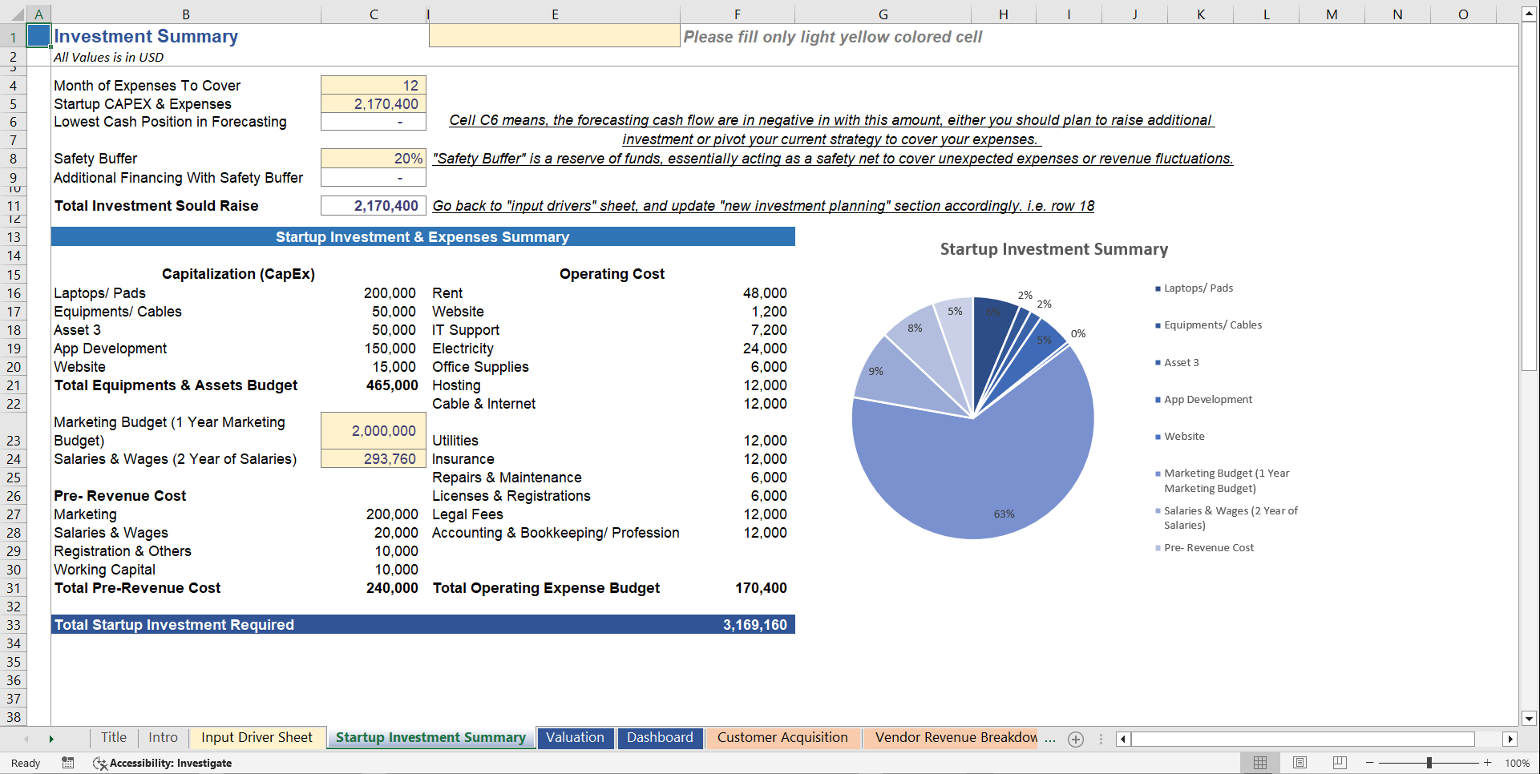Switch to Normal view in status bar

[1259, 763]
